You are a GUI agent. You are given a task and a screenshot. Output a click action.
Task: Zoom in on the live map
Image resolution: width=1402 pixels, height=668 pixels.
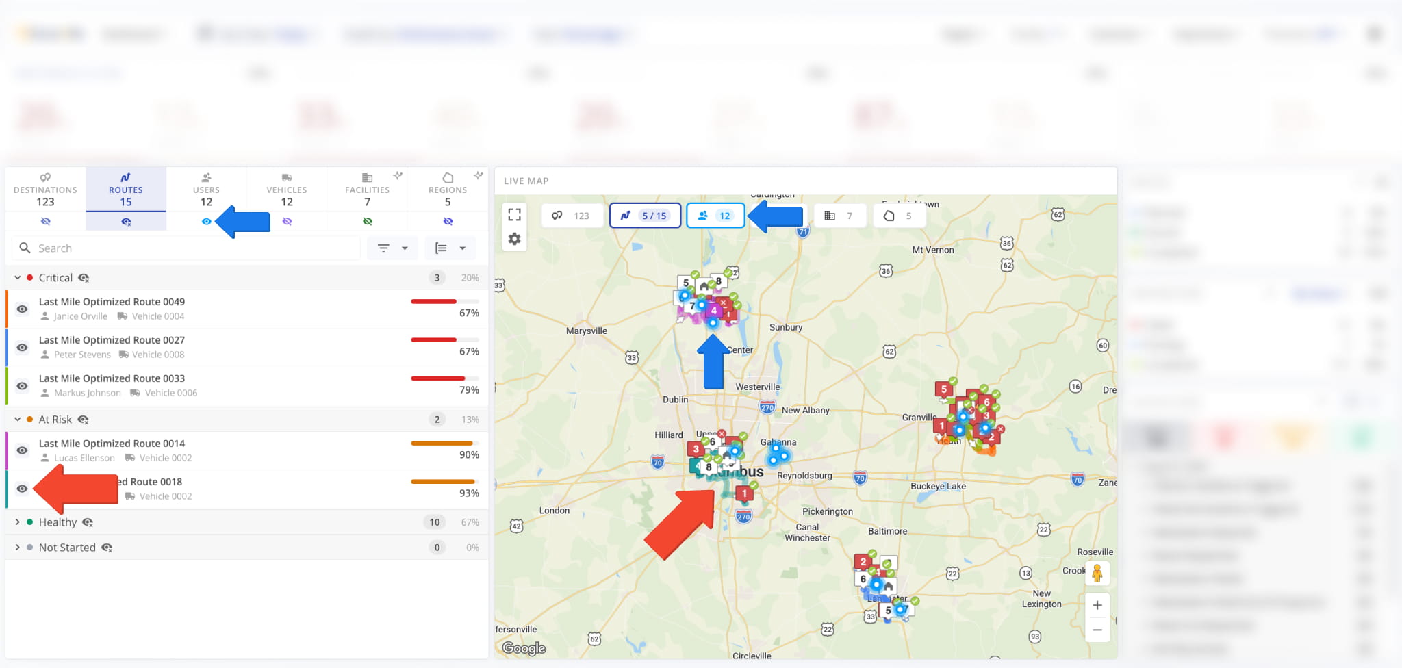(x=1097, y=605)
